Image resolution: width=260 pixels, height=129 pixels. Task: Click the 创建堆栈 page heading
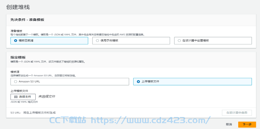click(x=18, y=7)
